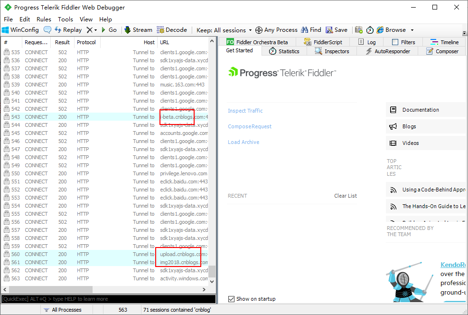Open the View menu
Image resolution: width=468 pixels, height=315 pixels.
[86, 19]
